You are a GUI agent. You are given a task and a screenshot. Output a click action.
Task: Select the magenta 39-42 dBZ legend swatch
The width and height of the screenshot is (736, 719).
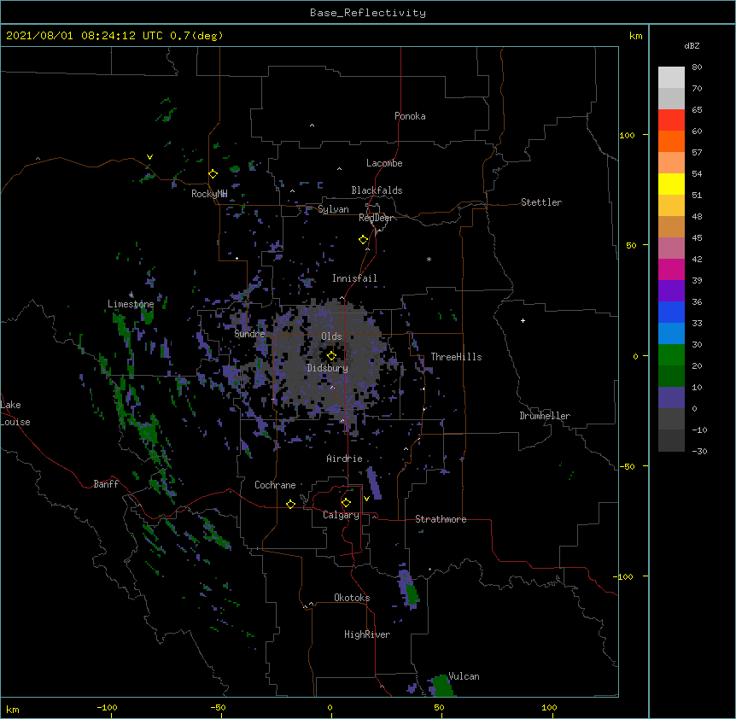pyautogui.click(x=671, y=269)
